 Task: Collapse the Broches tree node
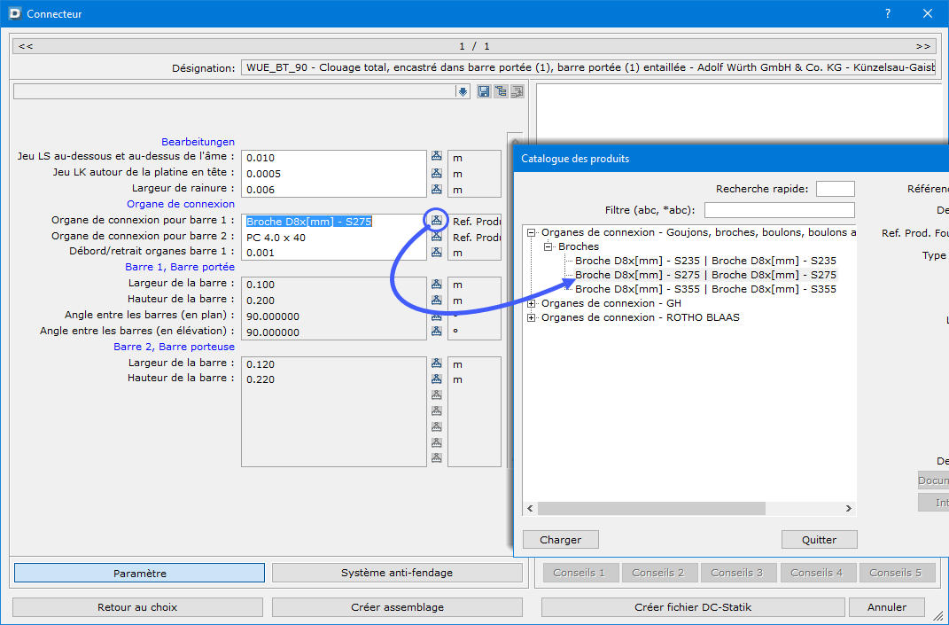(548, 246)
